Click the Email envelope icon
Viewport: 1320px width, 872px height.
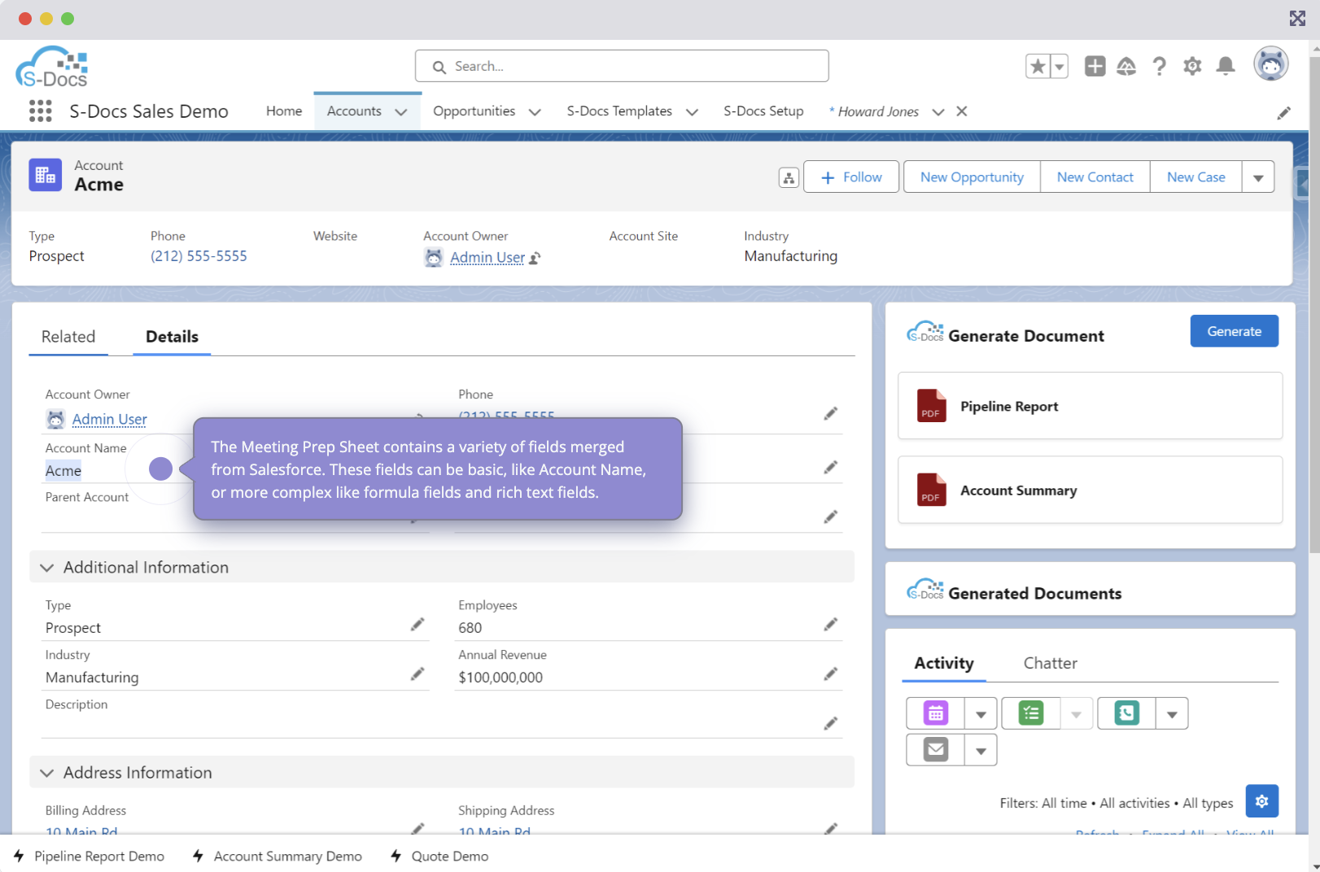[936, 750]
